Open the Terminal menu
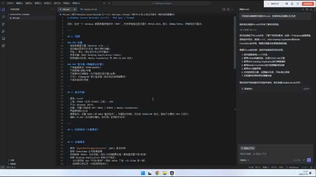The height and width of the screenshot is (177, 316). point(66,3)
